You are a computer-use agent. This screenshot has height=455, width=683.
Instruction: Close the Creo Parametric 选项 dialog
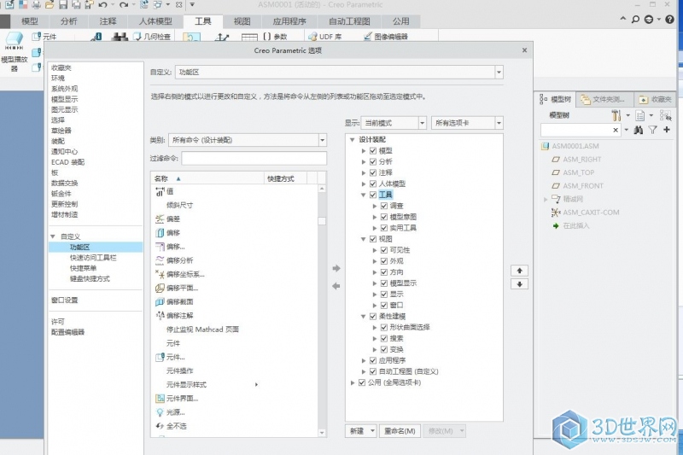[524, 50]
